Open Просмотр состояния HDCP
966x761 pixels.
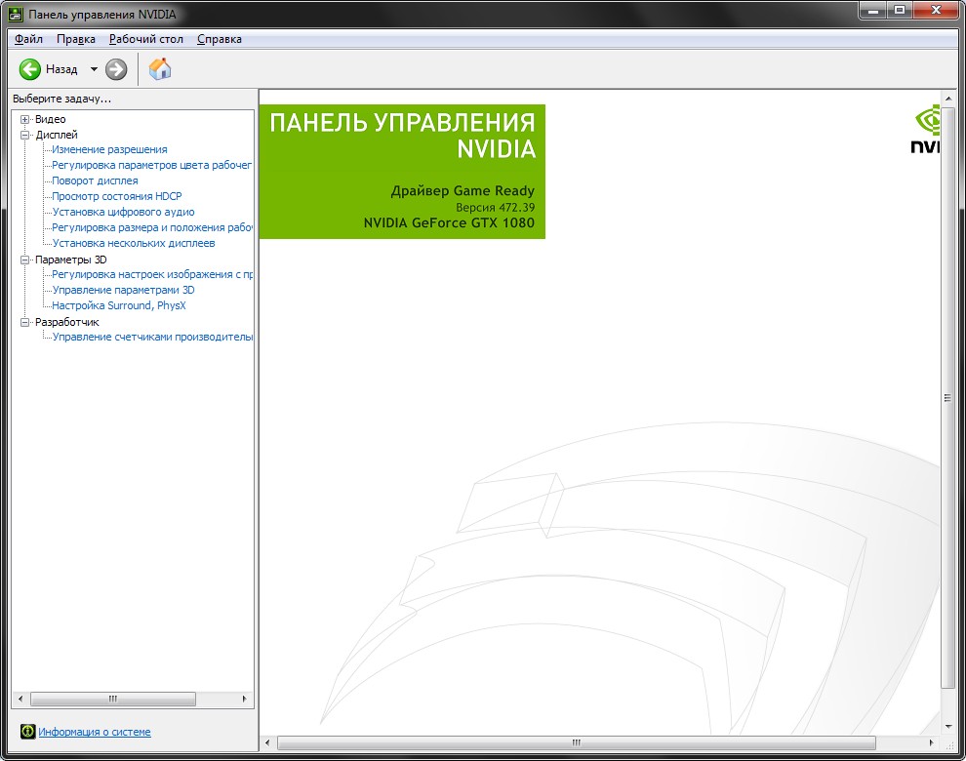(117, 196)
